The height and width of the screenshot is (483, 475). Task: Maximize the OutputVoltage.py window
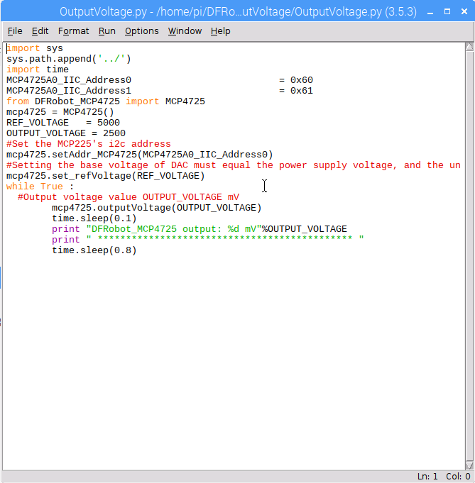pyautogui.click(x=447, y=12)
